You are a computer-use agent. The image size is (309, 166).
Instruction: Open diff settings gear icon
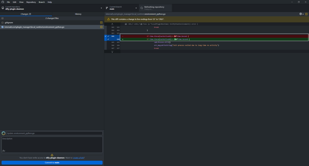(x=301, y=14)
